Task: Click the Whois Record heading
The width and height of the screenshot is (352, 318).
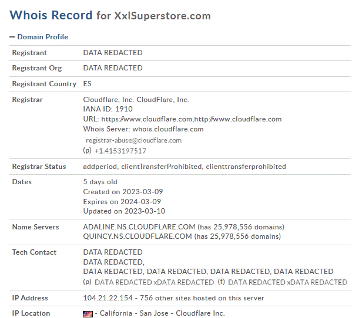Action: pos(51,15)
